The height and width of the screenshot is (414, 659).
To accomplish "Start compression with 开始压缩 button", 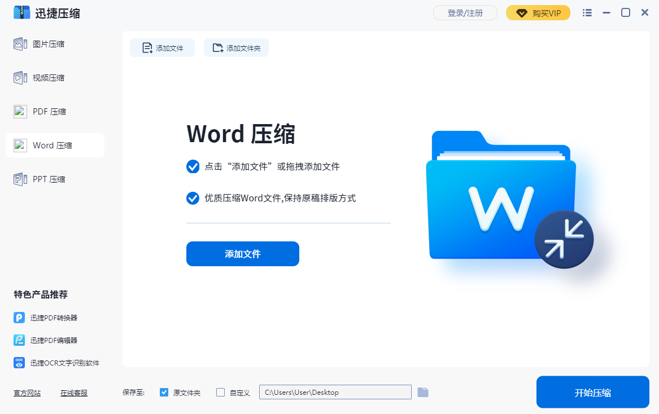I will coord(592,392).
